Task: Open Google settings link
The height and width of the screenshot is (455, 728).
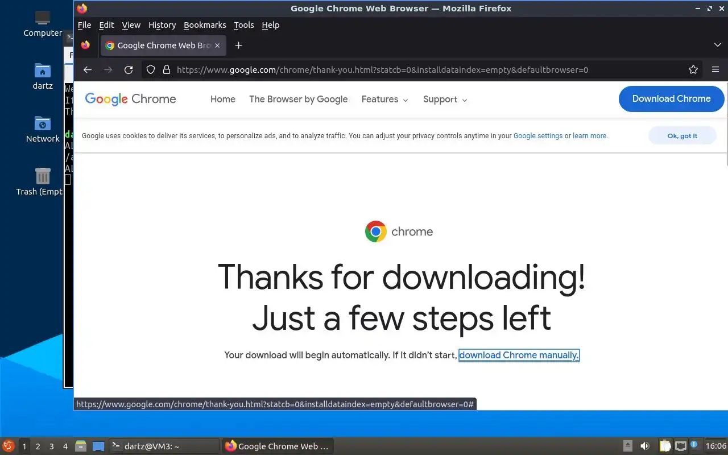Action: (538, 136)
